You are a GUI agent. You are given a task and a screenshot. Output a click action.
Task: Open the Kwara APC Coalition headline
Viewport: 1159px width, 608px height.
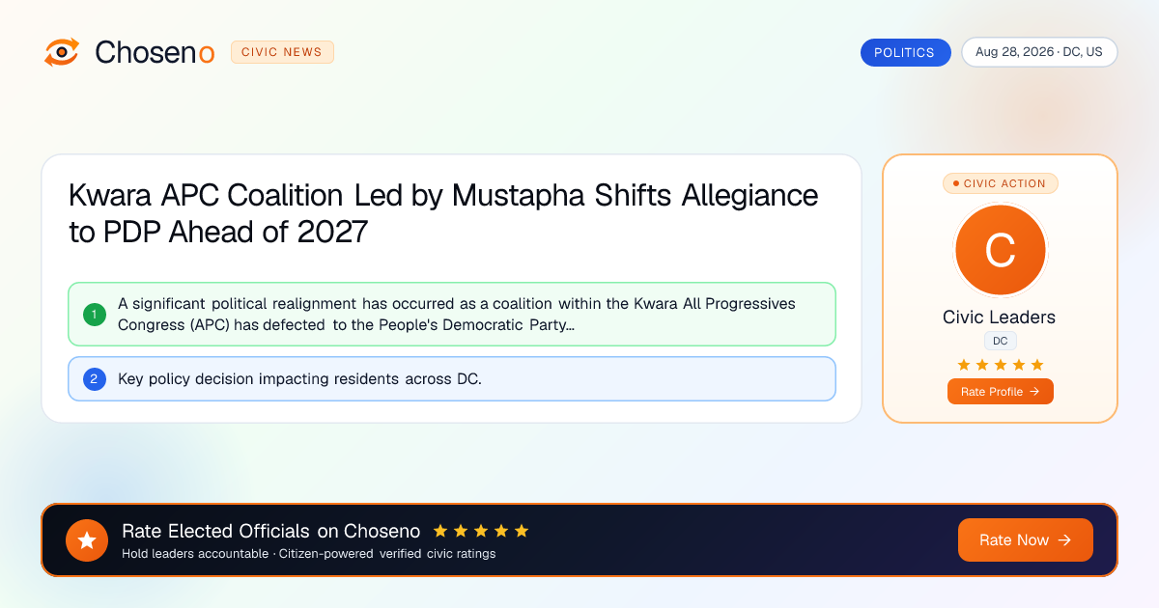(x=443, y=213)
